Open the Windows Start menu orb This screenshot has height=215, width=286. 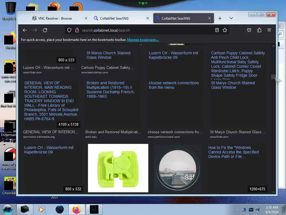pyautogui.click(x=8, y=209)
